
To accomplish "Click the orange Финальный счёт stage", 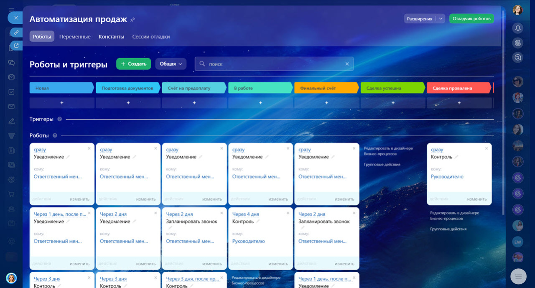I will [x=326, y=88].
